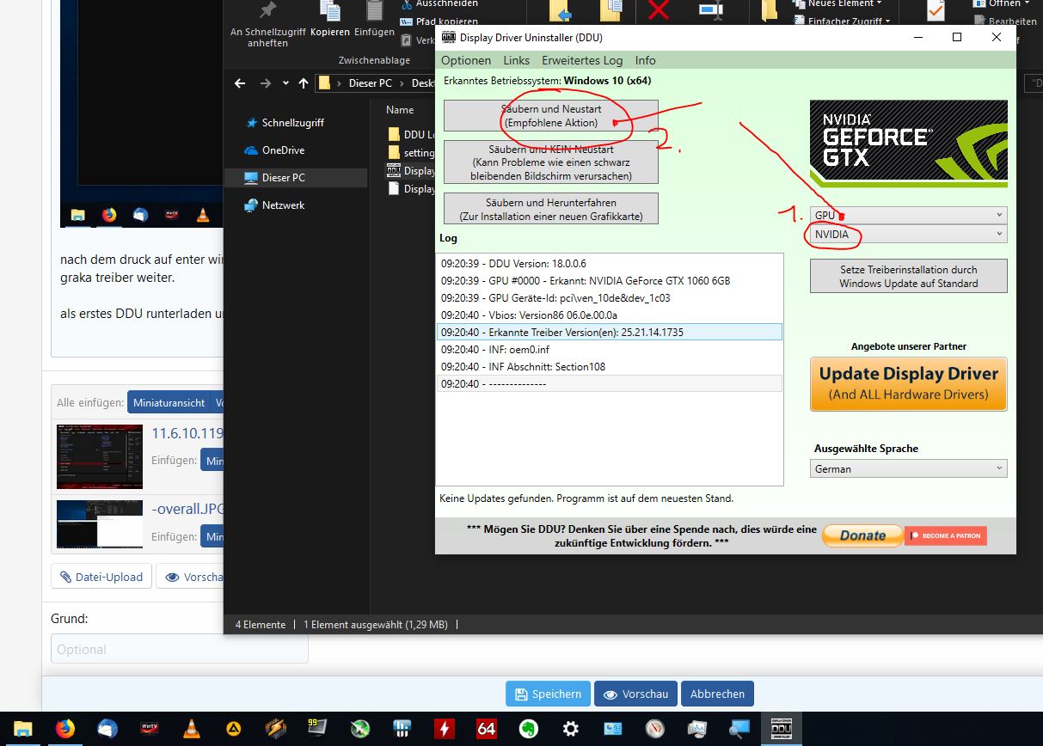Image resolution: width=1043 pixels, height=746 pixels.
Task: Open VLC media player from the taskbar
Action: click(191, 729)
